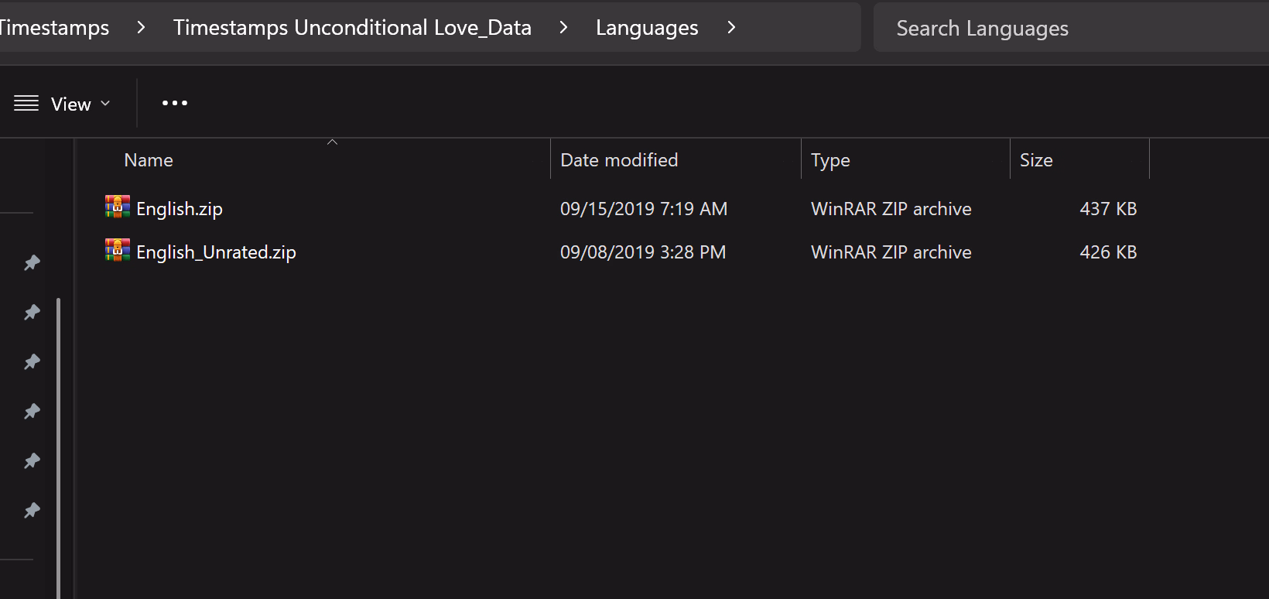The width and height of the screenshot is (1269, 599).
Task: Sort by the Size column header
Action: pyautogui.click(x=1036, y=160)
